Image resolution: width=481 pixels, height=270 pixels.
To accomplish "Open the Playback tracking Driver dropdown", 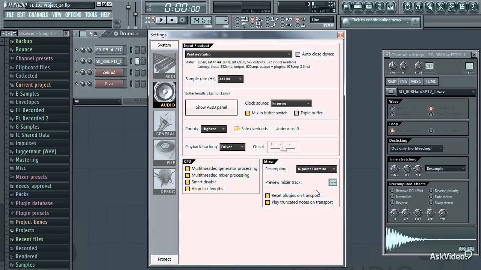I will click(x=232, y=147).
